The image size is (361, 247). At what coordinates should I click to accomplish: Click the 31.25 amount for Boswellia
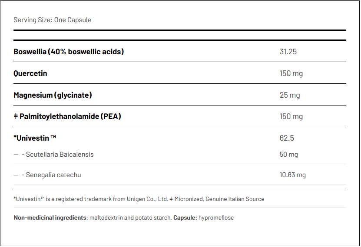(x=288, y=52)
